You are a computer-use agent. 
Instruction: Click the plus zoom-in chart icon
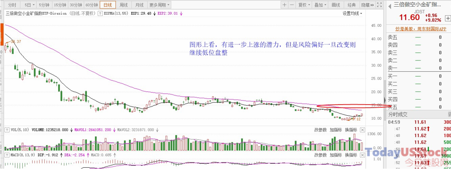coord(285,5)
